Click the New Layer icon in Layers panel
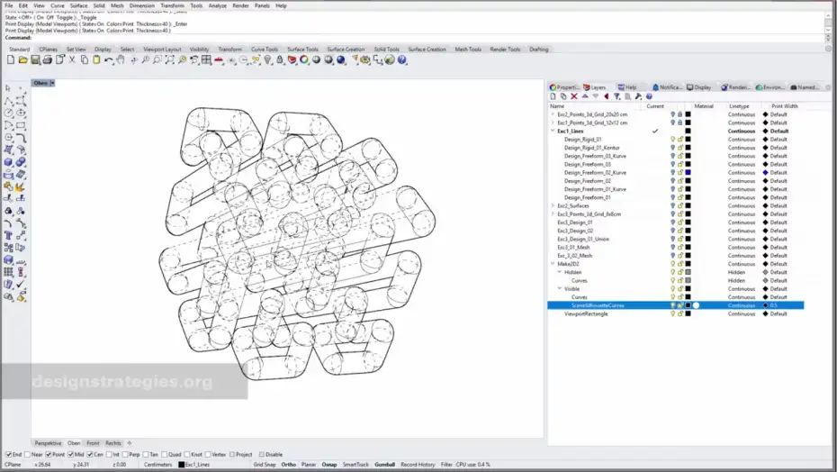The image size is (837, 472). [553, 96]
